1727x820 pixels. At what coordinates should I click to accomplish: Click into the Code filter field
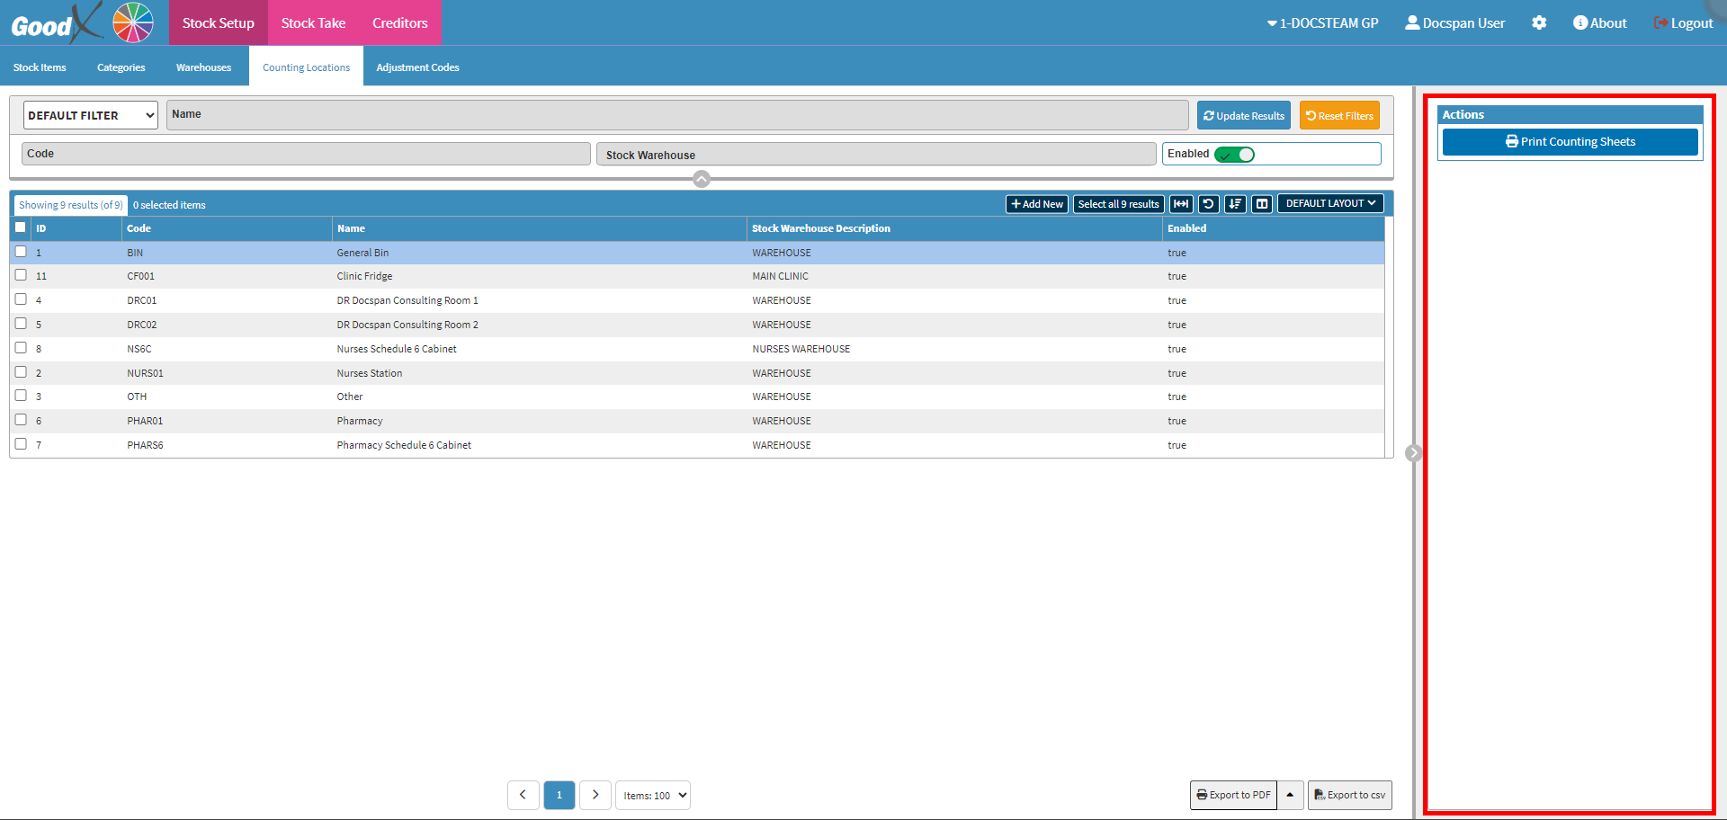coord(306,154)
